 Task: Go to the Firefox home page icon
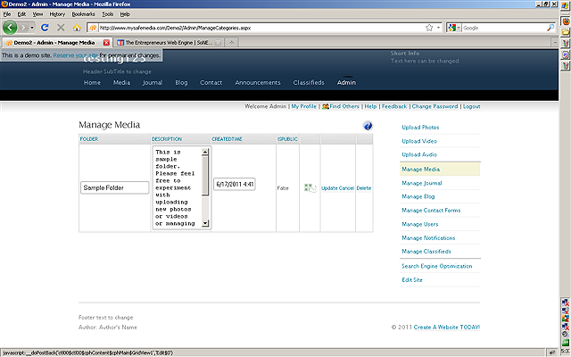77,28
